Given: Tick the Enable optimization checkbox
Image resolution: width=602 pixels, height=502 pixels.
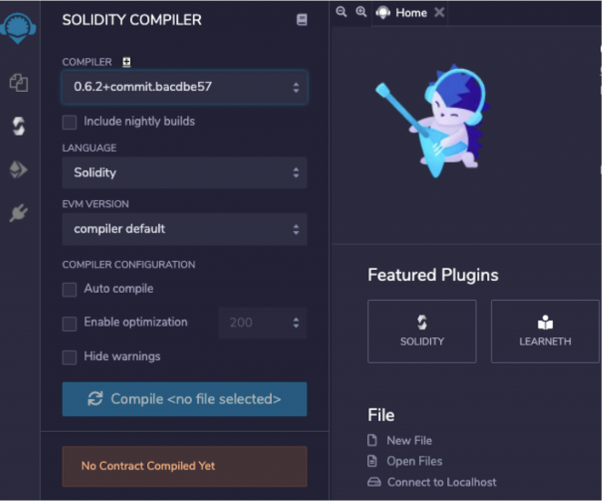Looking at the screenshot, I should (x=69, y=324).
